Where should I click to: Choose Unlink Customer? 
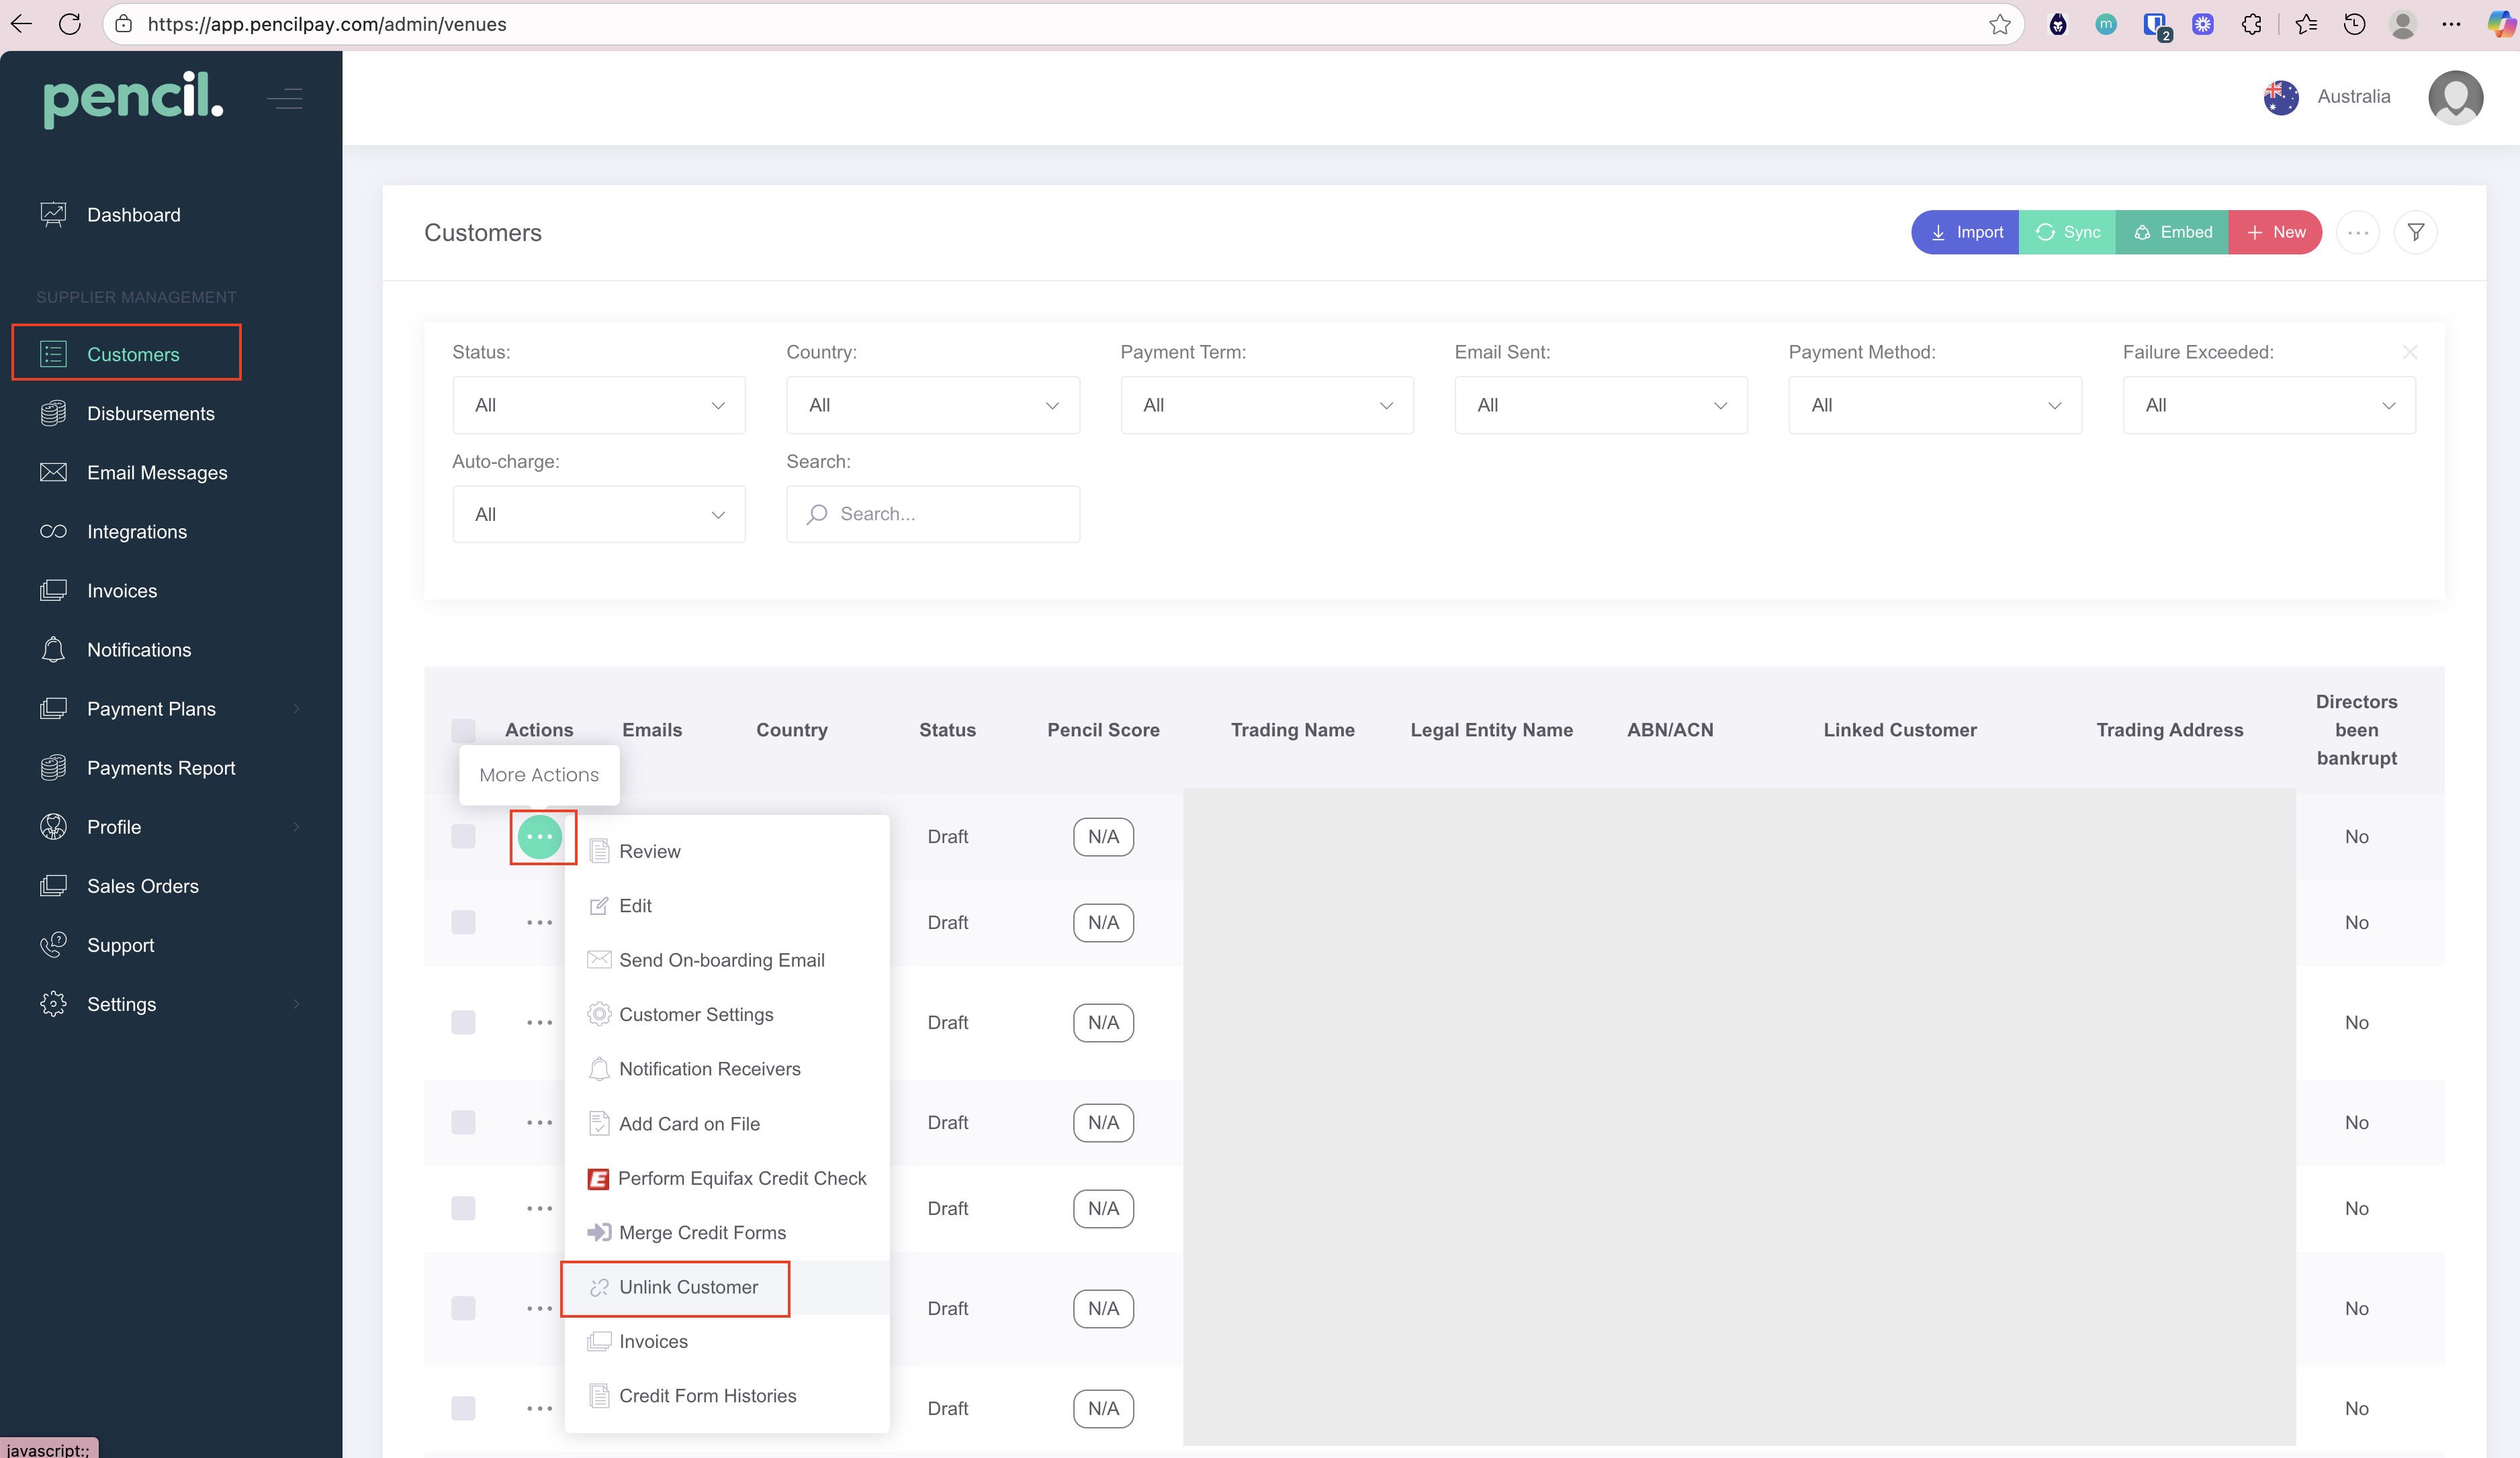pos(727,1287)
